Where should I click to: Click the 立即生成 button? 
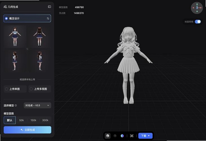[x=27, y=130]
